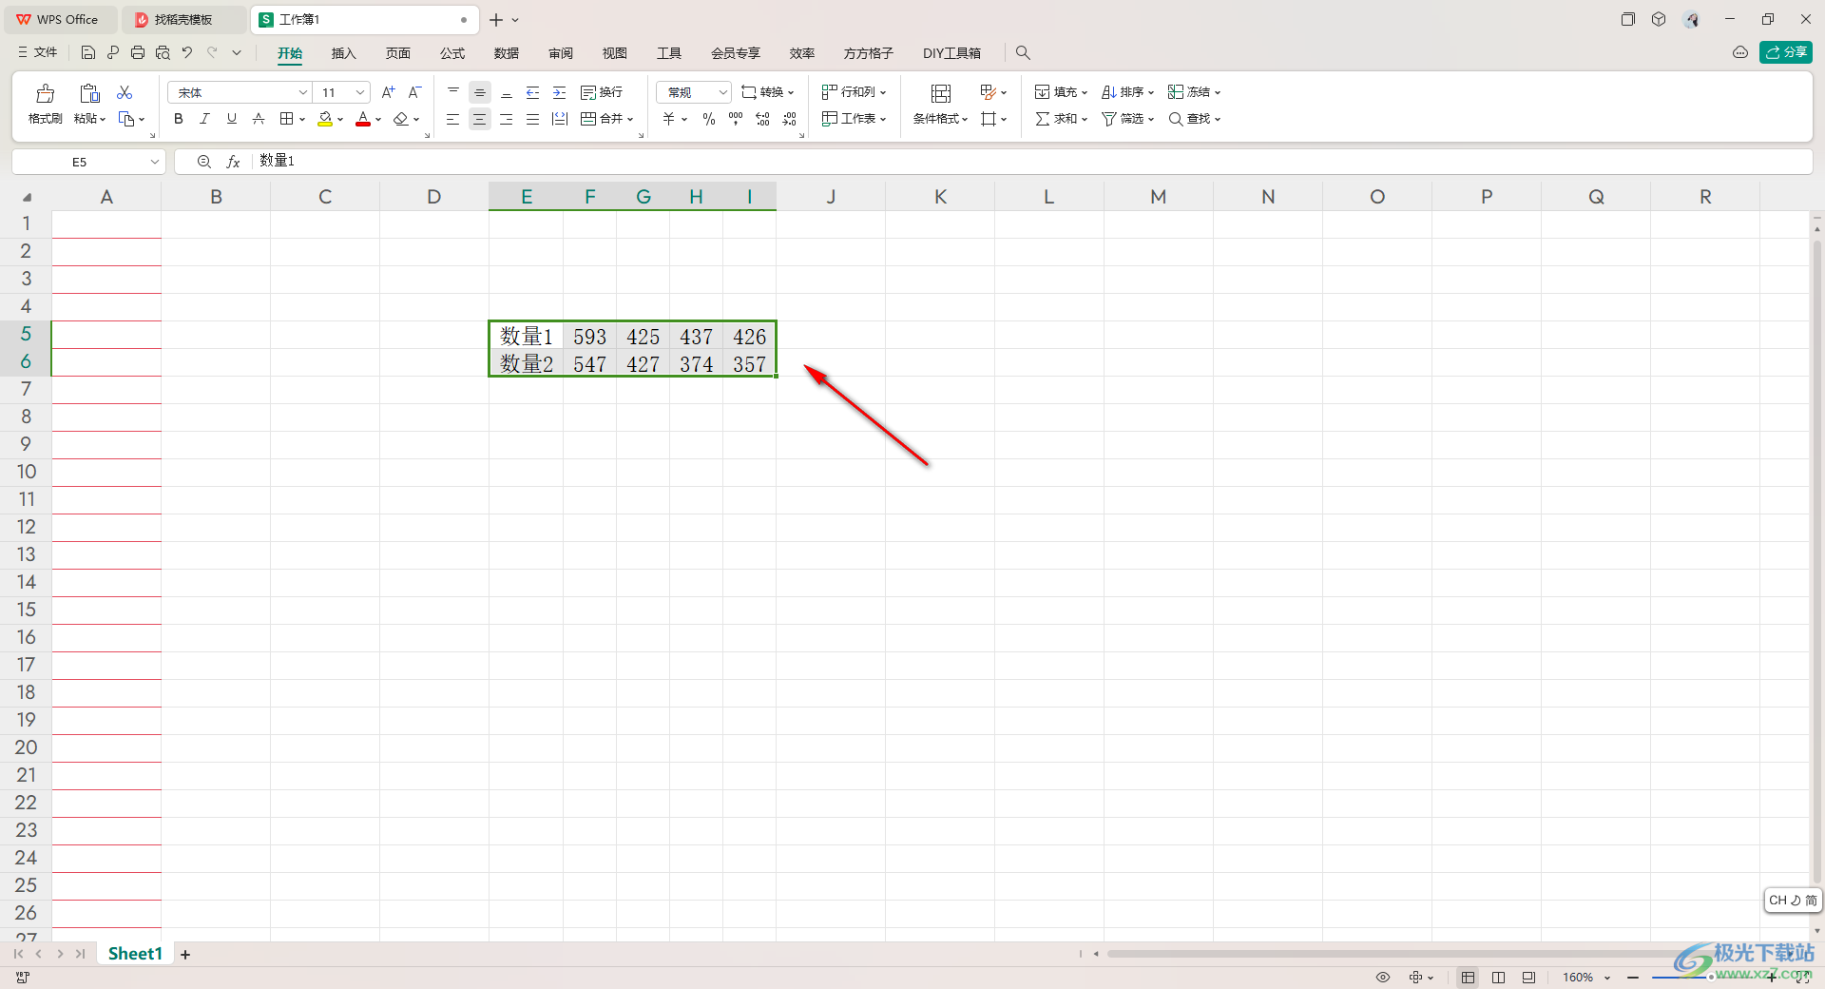Click the distributed alignment icon
This screenshot has height=989, width=1825.
click(x=560, y=119)
